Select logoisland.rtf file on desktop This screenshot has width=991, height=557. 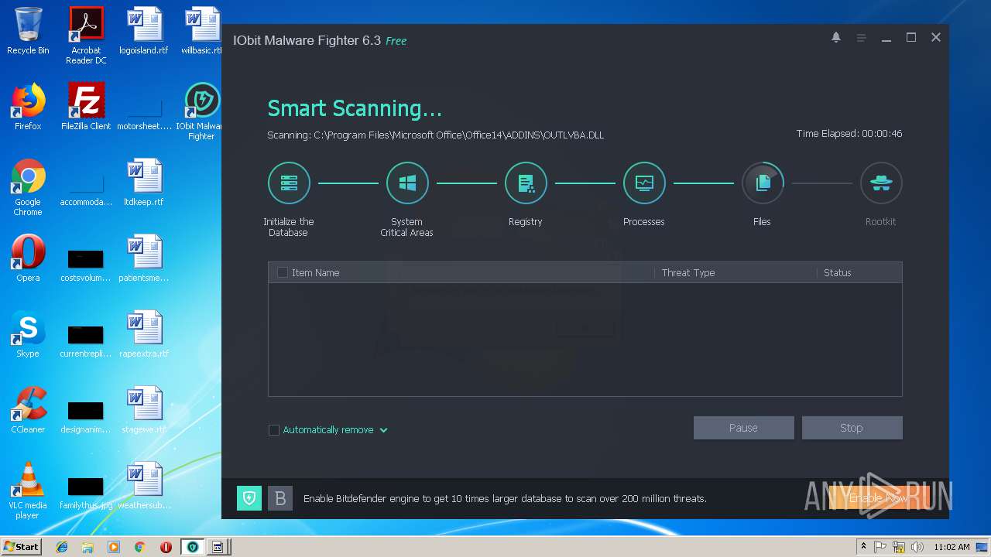144,31
